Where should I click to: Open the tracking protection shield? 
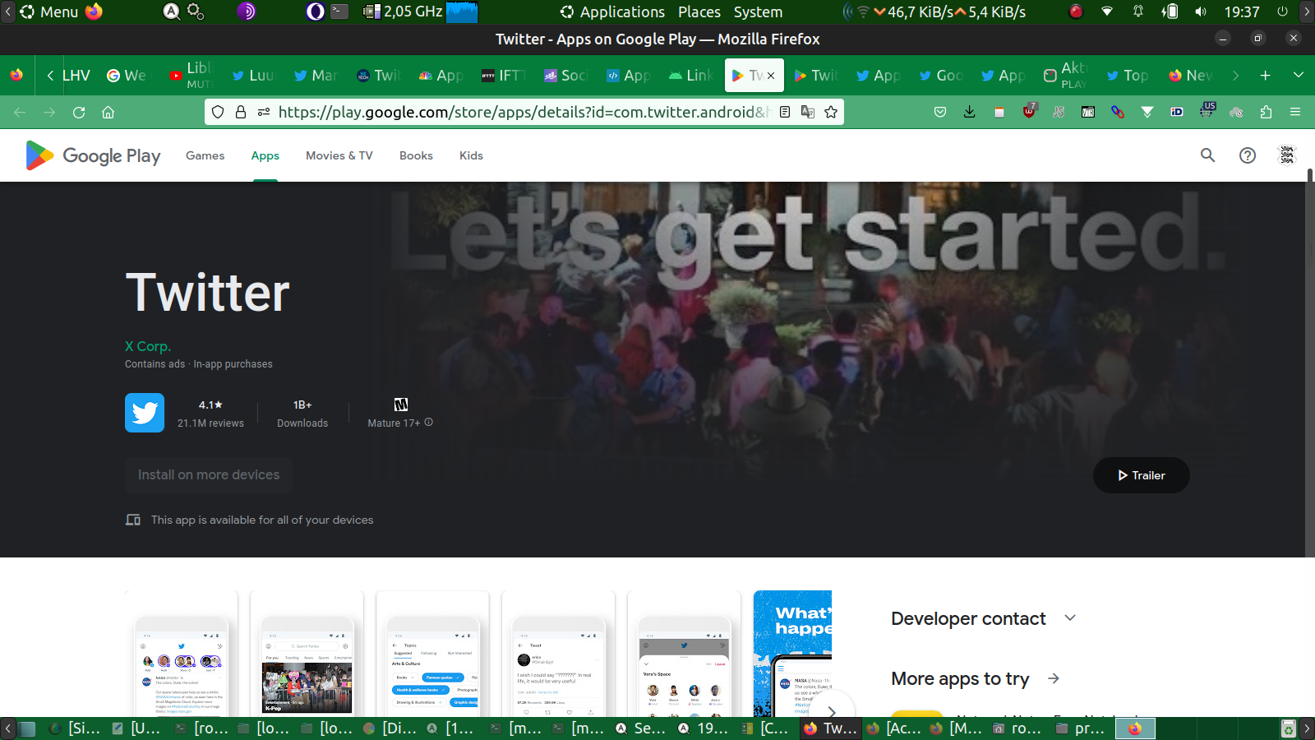click(218, 112)
